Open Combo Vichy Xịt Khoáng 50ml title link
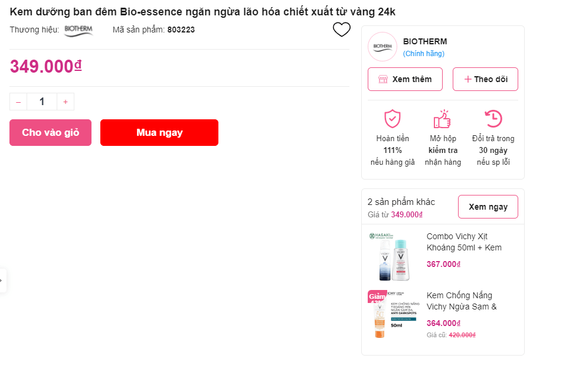The image size is (569, 365). (464, 242)
